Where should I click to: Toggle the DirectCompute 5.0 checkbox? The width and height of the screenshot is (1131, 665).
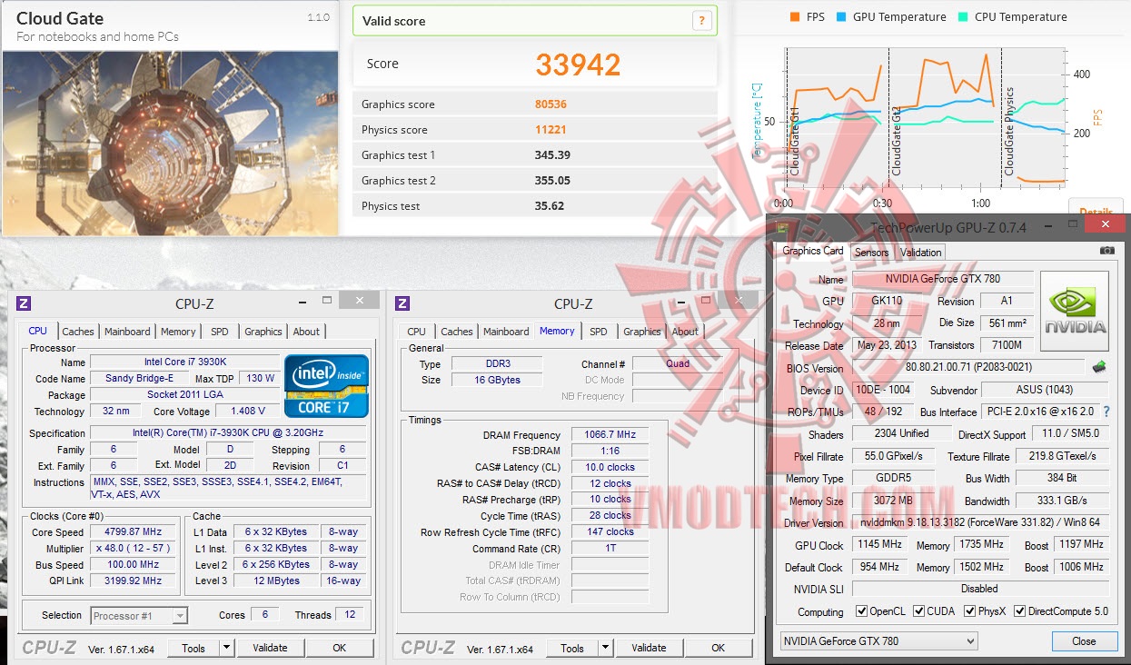pyautogui.click(x=1019, y=611)
